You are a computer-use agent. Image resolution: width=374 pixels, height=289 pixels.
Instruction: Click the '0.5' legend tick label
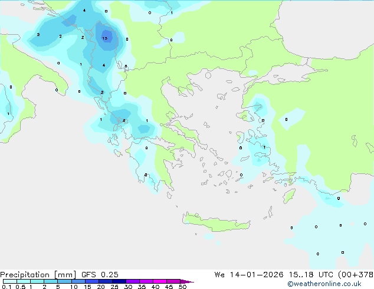(x=21, y=287)
